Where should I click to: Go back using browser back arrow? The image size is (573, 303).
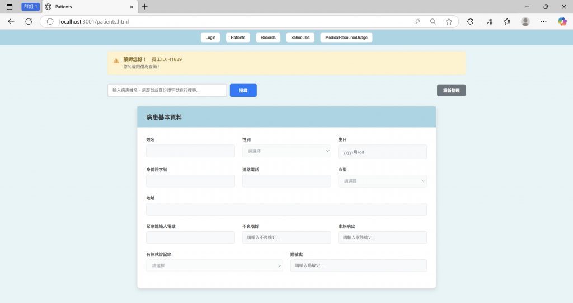tap(11, 22)
